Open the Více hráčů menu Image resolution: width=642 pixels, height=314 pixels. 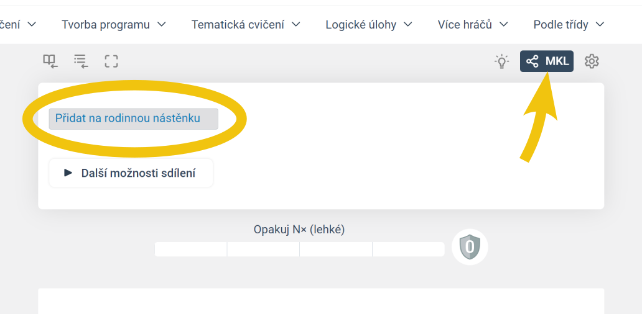pos(473,25)
